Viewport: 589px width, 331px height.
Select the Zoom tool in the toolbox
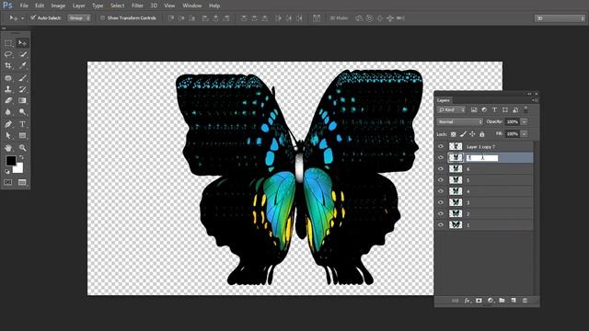pyautogui.click(x=22, y=148)
